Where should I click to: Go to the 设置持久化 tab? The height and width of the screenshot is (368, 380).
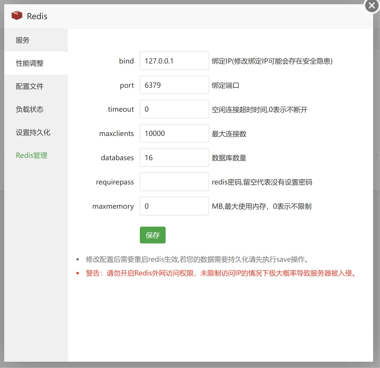click(x=36, y=132)
